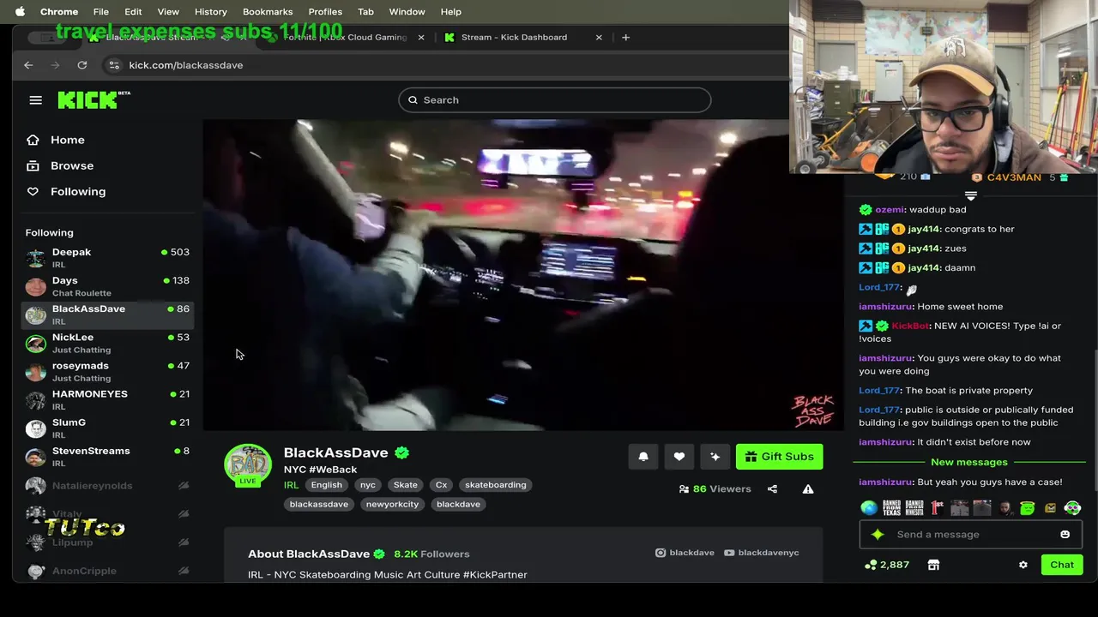Click the Gift Subs button

click(x=779, y=457)
